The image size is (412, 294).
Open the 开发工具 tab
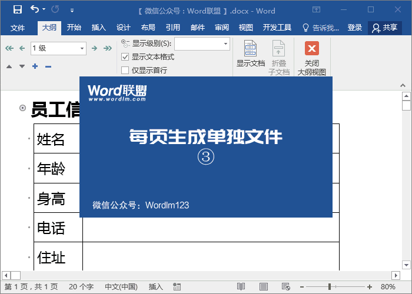point(277,28)
